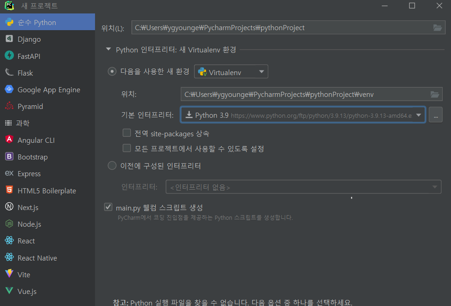Click the 순수 Python snake icon
Image resolution: width=451 pixels, height=306 pixels.
point(9,22)
